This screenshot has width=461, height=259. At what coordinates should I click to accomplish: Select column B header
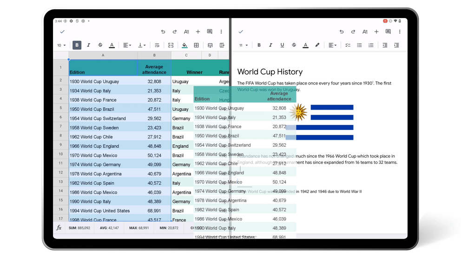154,55
